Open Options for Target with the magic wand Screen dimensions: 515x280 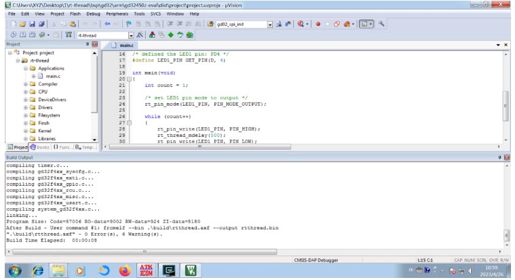tap(140, 35)
